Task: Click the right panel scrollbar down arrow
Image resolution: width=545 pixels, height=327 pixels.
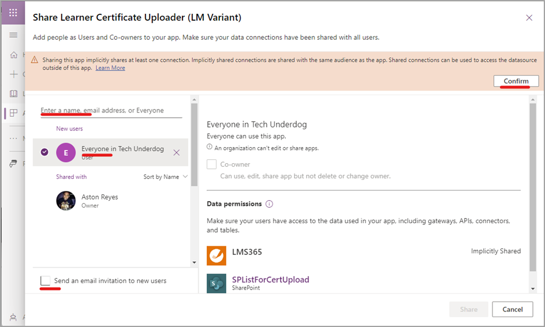Action: pos(533,288)
